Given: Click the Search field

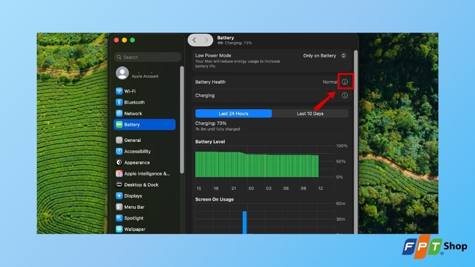Looking at the screenshot, I should click(x=147, y=57).
